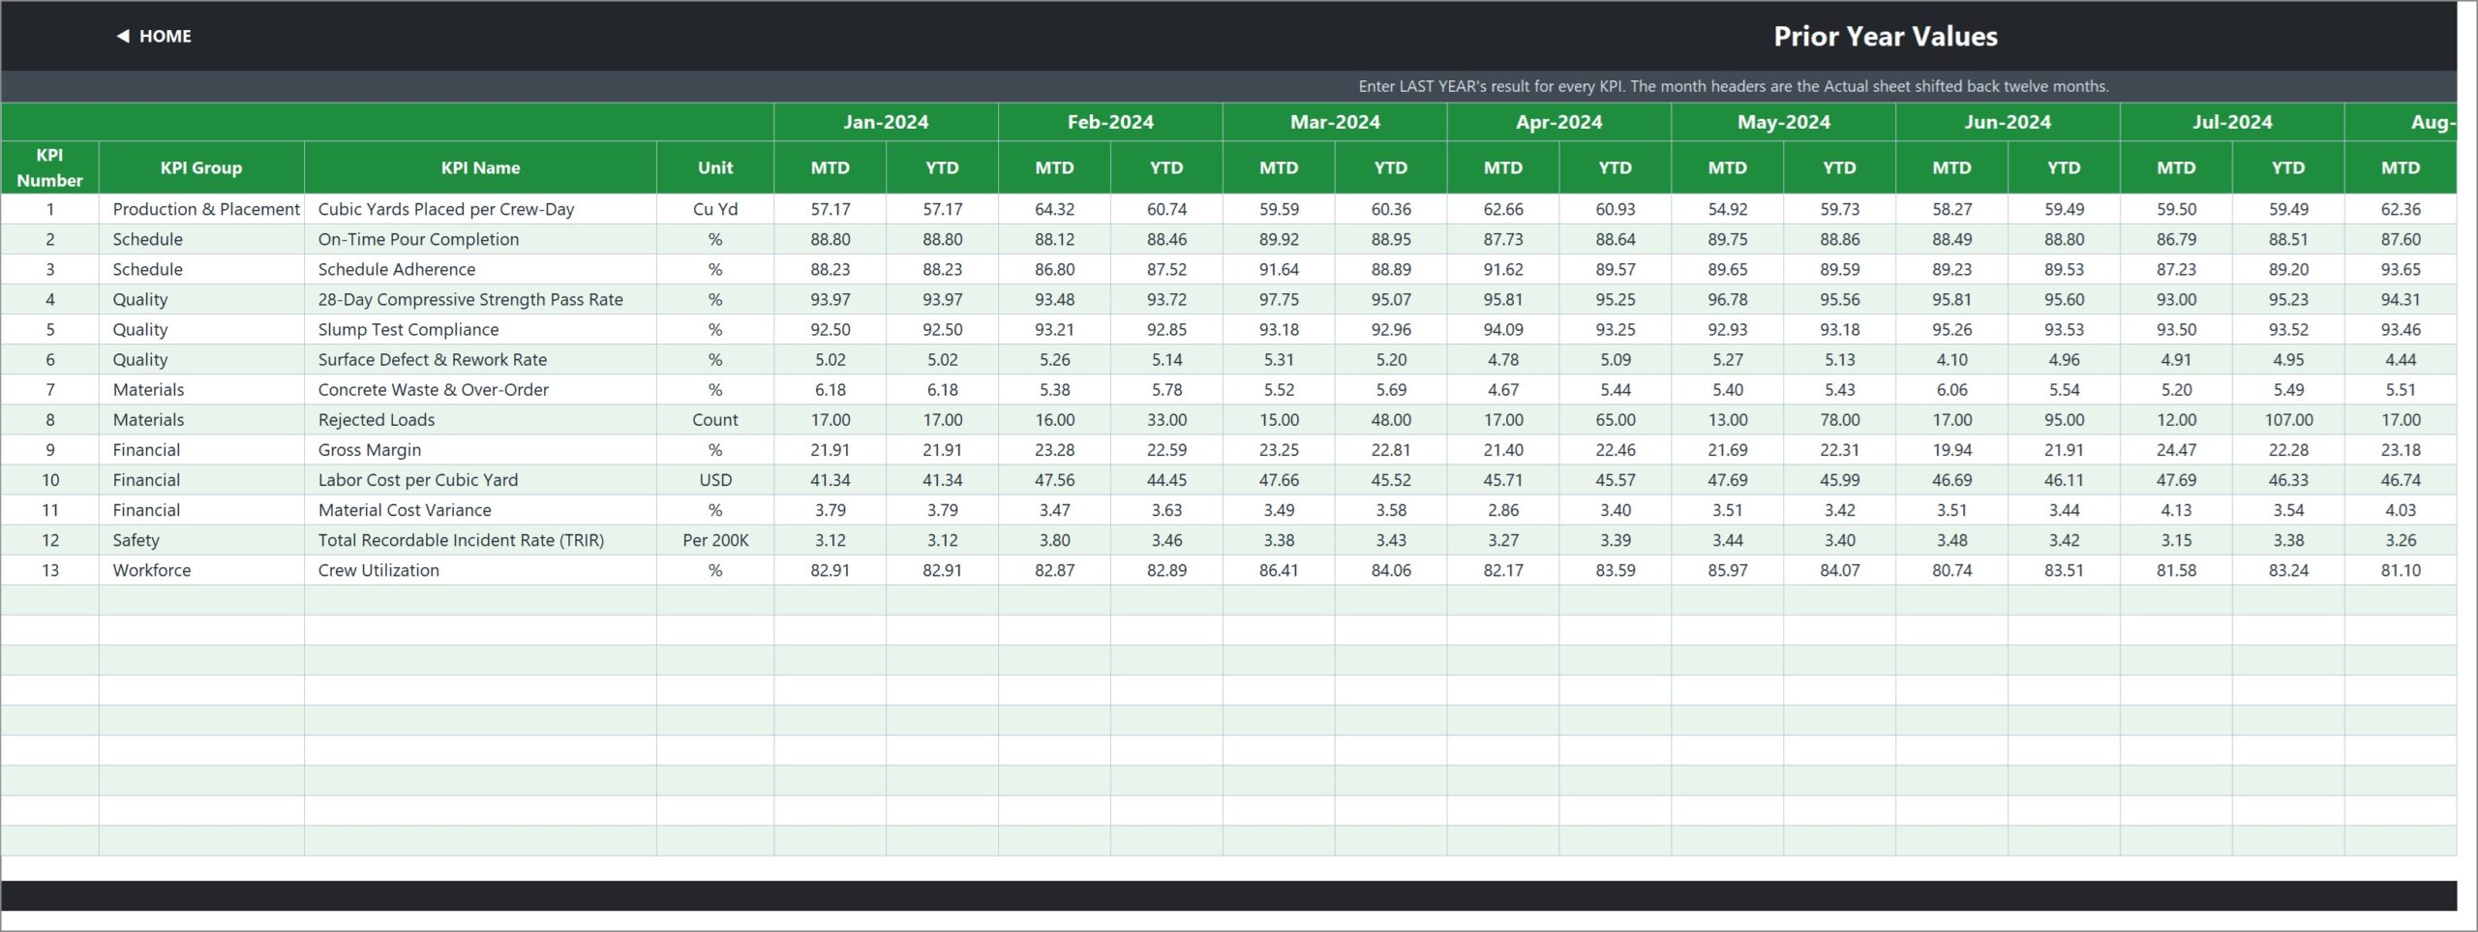
Task: Click the 'Rejected Loads' KPI name
Action: pos(480,419)
